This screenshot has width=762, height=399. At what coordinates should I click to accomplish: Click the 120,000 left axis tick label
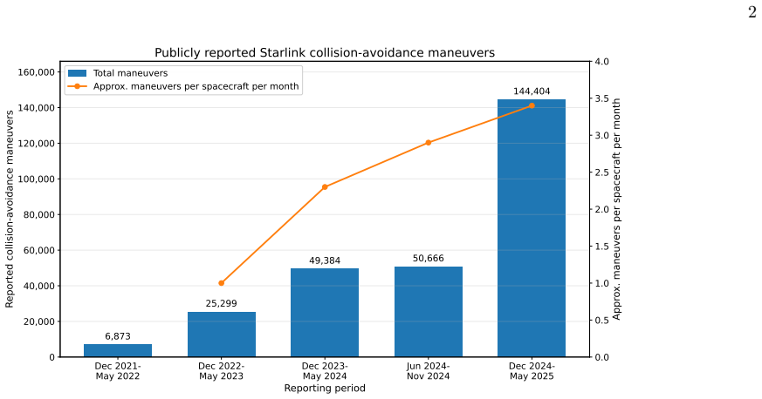pos(36,144)
